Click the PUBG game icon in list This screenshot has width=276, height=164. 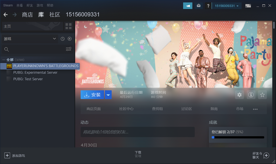coord(9,66)
